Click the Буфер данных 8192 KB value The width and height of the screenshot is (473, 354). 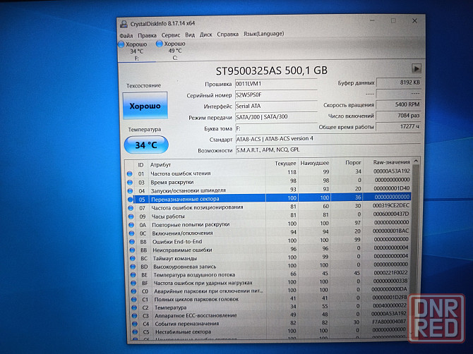coord(398,83)
